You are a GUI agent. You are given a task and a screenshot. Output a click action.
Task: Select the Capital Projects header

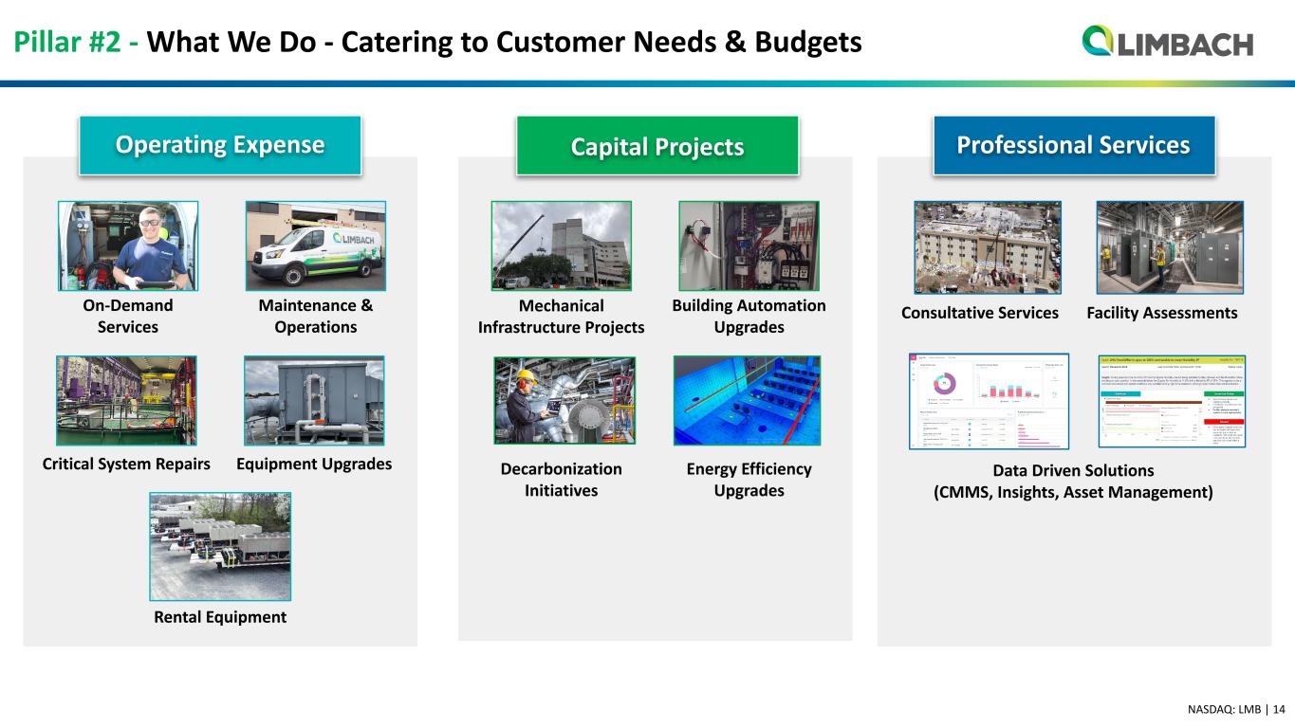657,147
